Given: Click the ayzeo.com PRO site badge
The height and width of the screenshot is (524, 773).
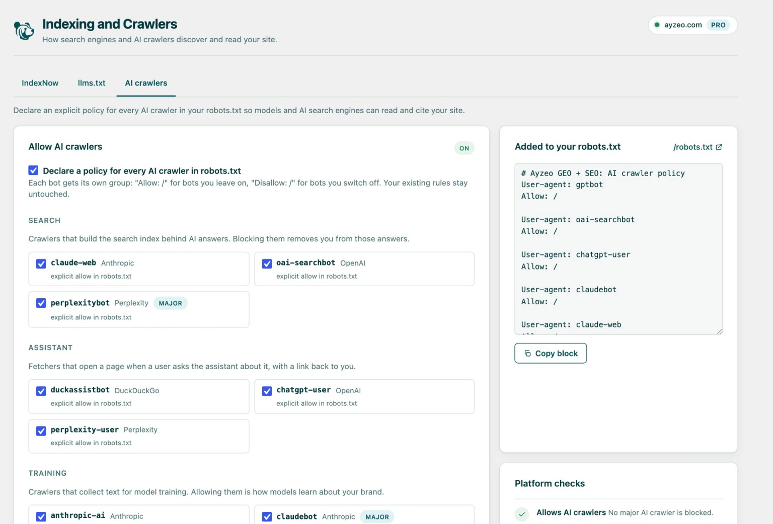Looking at the screenshot, I should [x=692, y=25].
